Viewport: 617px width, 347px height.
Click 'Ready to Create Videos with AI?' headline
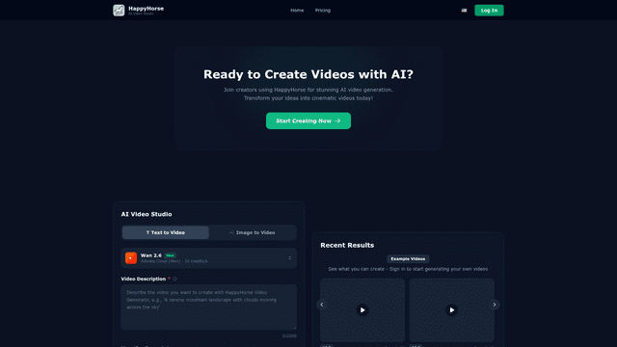click(x=308, y=74)
